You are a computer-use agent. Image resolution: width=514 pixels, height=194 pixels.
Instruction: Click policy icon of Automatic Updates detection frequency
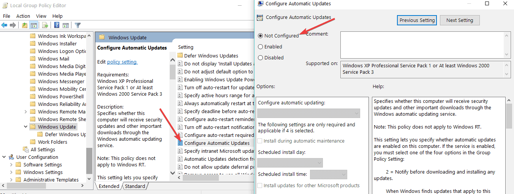pyautogui.click(x=180, y=159)
